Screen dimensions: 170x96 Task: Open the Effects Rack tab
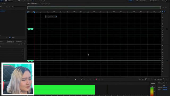point(10,41)
